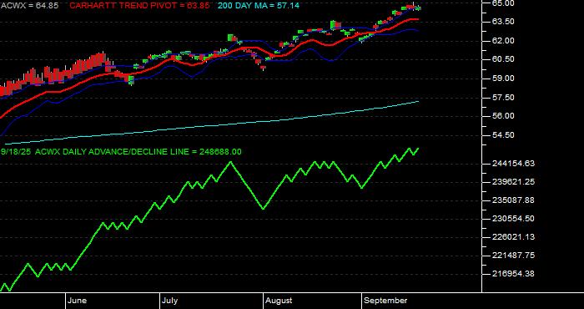Click the August month marker on time axis
The width and height of the screenshot is (584, 309).
279,301
